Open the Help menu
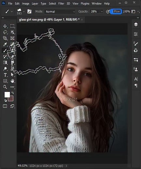Screen dimensions: 141x169 coord(107,4)
